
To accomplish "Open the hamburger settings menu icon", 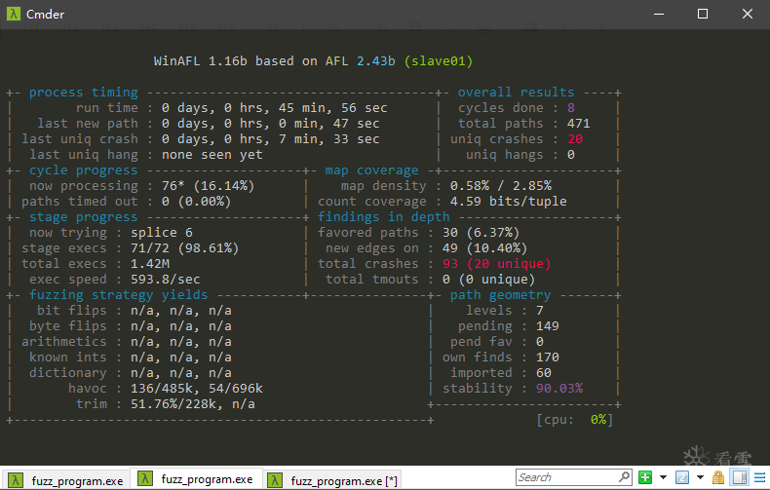I will (759, 477).
